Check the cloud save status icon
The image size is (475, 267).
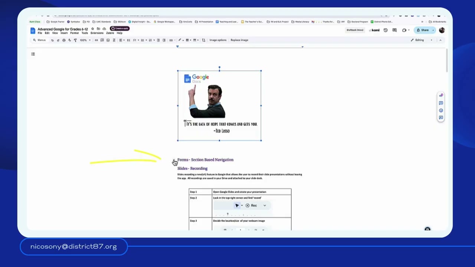click(104, 29)
